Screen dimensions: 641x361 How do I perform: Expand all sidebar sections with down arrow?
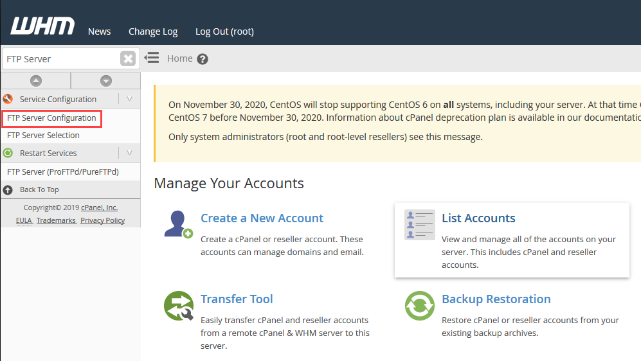[106, 81]
